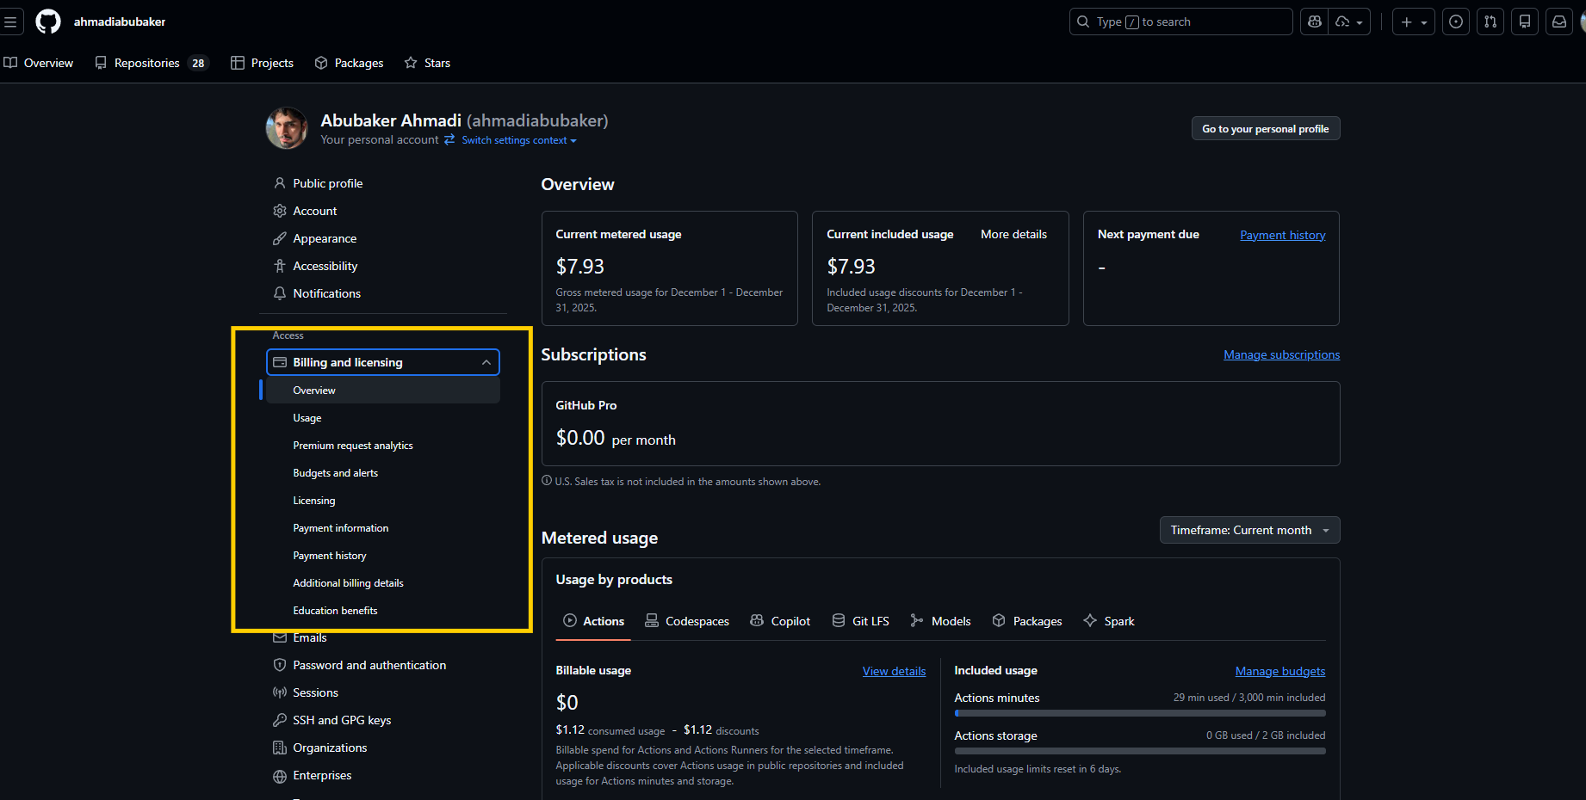Open the notifications inbox icon
This screenshot has height=800, width=1586.
tap(1559, 22)
